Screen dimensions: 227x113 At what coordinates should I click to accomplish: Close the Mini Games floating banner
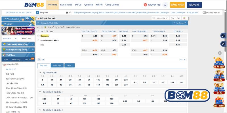click(x=220, y=53)
